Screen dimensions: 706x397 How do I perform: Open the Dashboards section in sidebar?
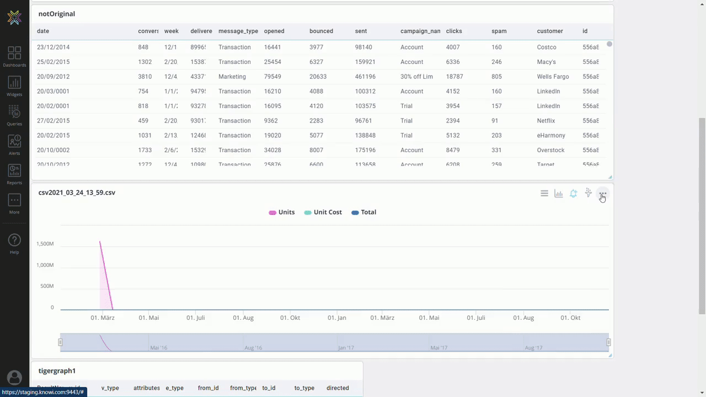[14, 57]
